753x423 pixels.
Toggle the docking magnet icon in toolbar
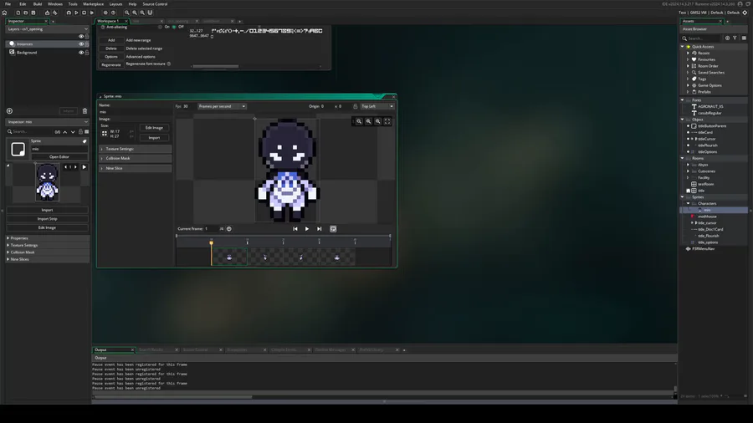point(150,13)
